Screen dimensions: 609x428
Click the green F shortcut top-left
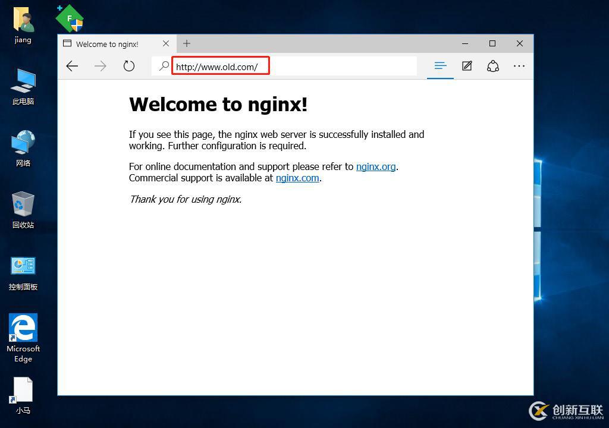68,18
